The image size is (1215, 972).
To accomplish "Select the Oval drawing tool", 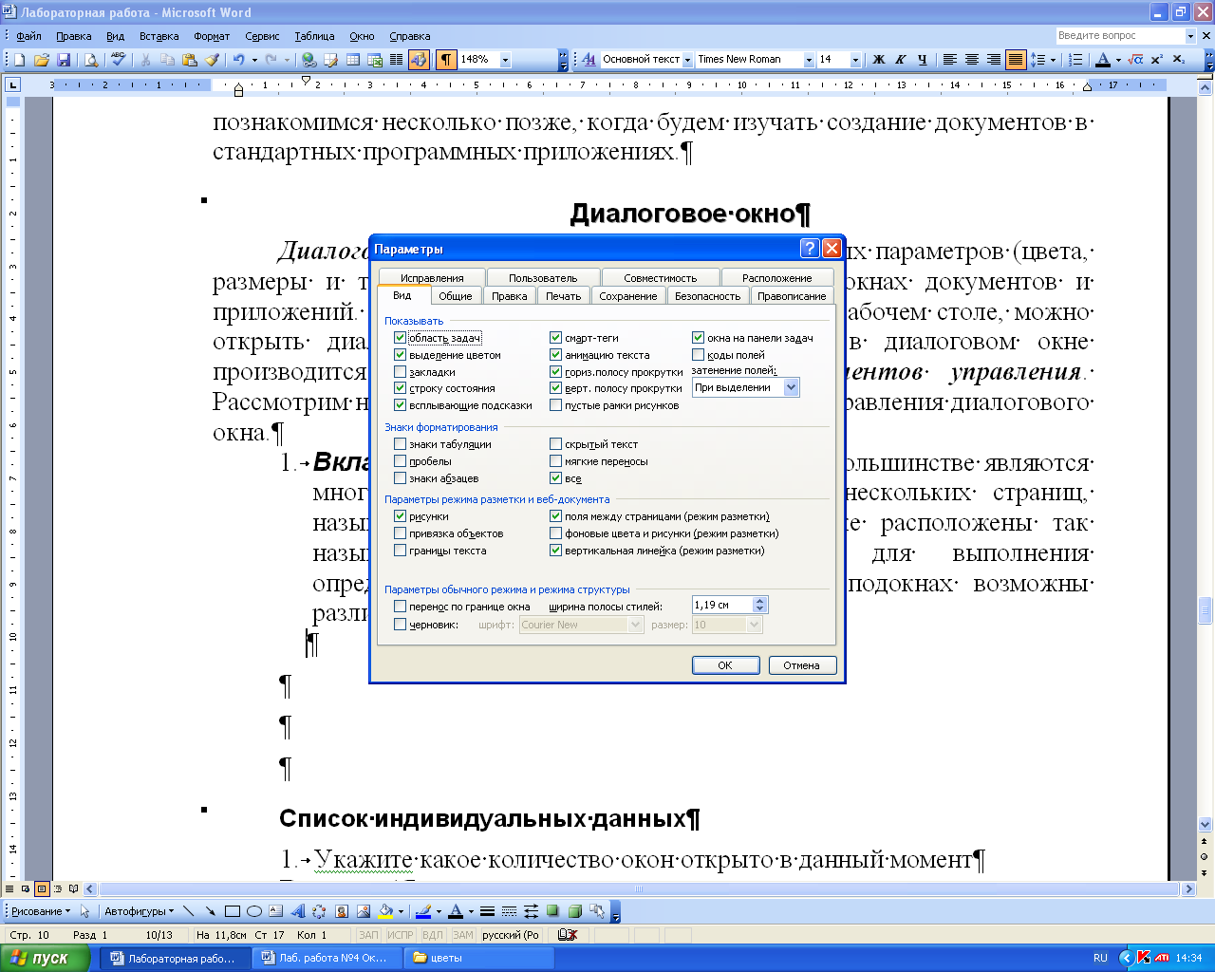I will (254, 911).
